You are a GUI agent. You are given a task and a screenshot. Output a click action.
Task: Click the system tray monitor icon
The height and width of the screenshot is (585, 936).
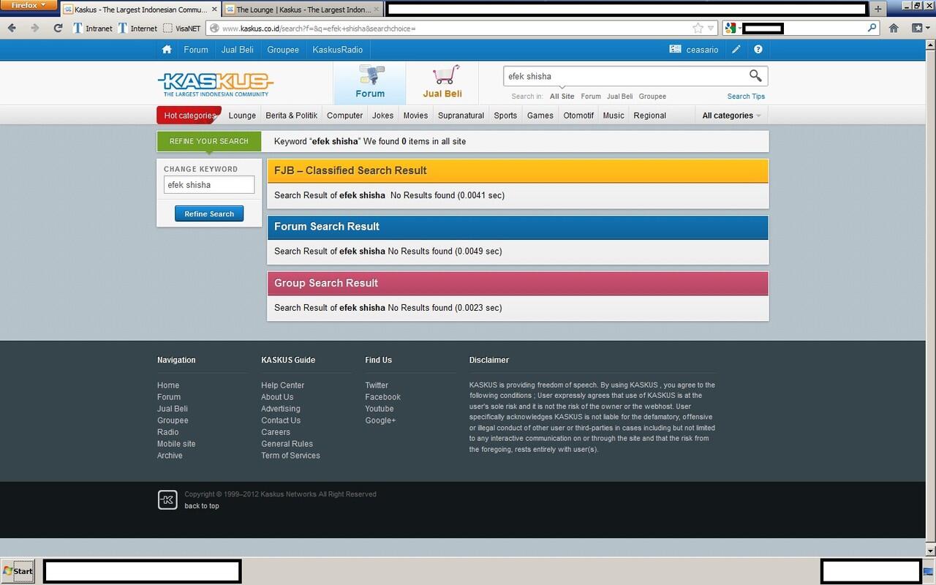pos(928,572)
